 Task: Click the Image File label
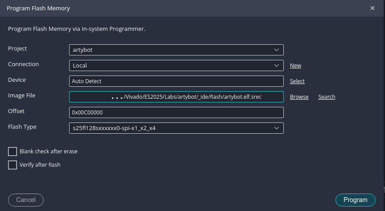click(x=21, y=96)
